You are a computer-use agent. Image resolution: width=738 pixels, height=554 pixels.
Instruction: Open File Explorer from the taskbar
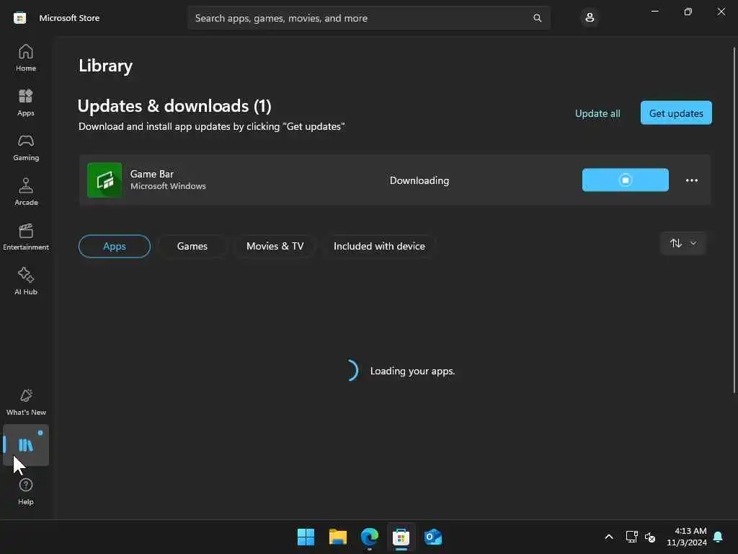coord(337,537)
